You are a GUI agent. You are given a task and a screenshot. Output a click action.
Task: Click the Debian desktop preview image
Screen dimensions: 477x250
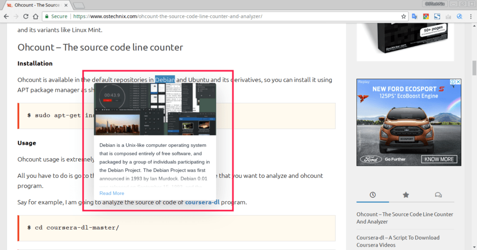pyautogui.click(x=155, y=109)
